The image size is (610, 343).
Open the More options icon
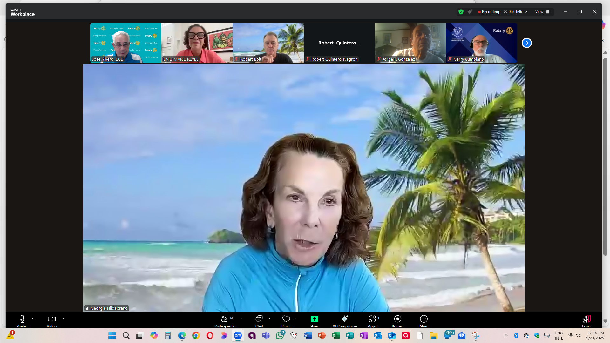424,319
